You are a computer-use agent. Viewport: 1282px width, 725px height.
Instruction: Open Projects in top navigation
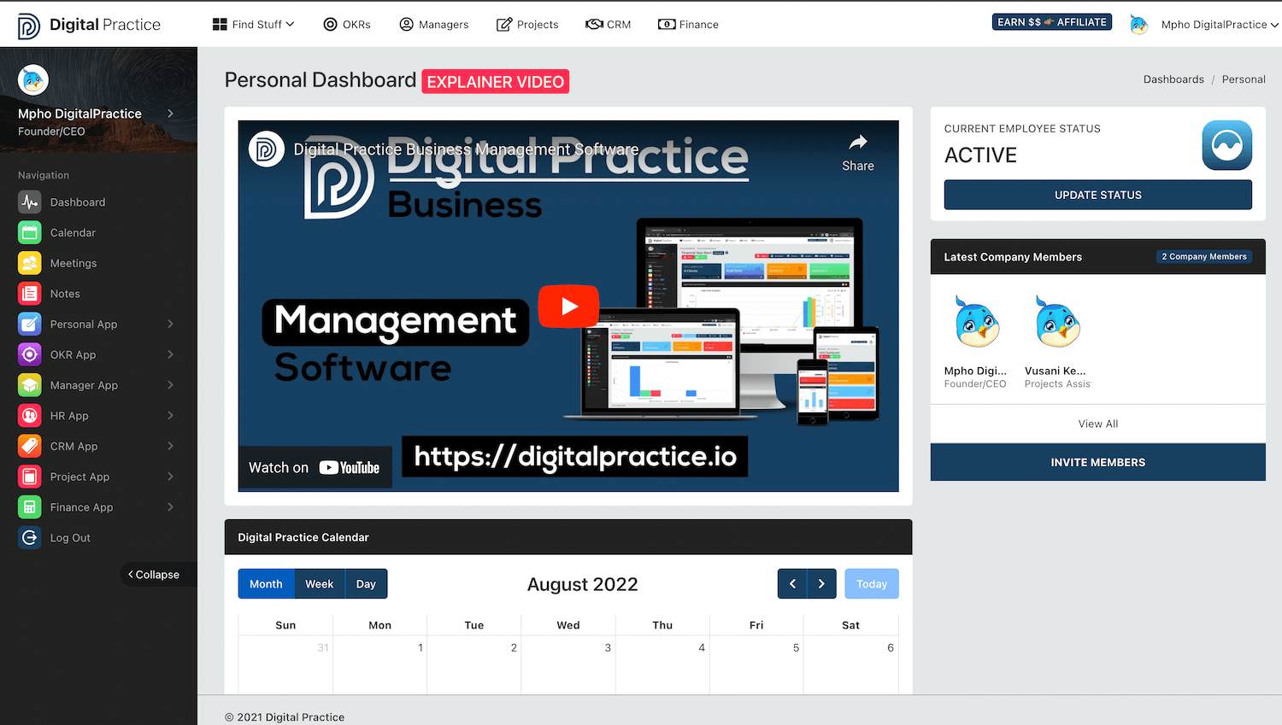(527, 25)
